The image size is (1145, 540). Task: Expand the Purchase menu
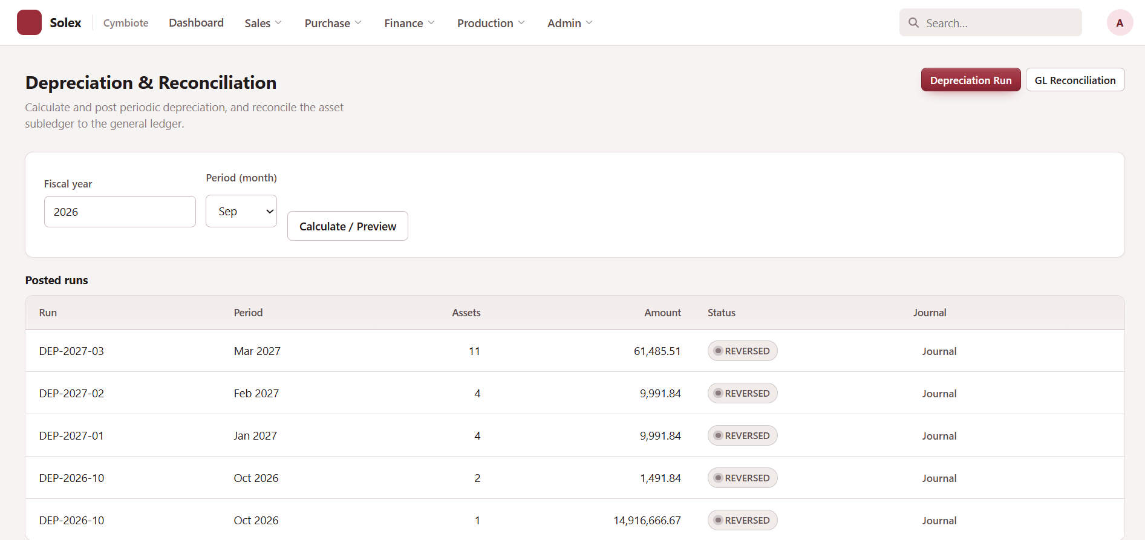click(x=333, y=23)
